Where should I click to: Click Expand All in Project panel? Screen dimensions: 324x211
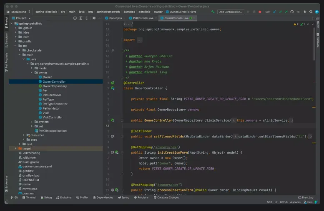[x=81, y=18]
